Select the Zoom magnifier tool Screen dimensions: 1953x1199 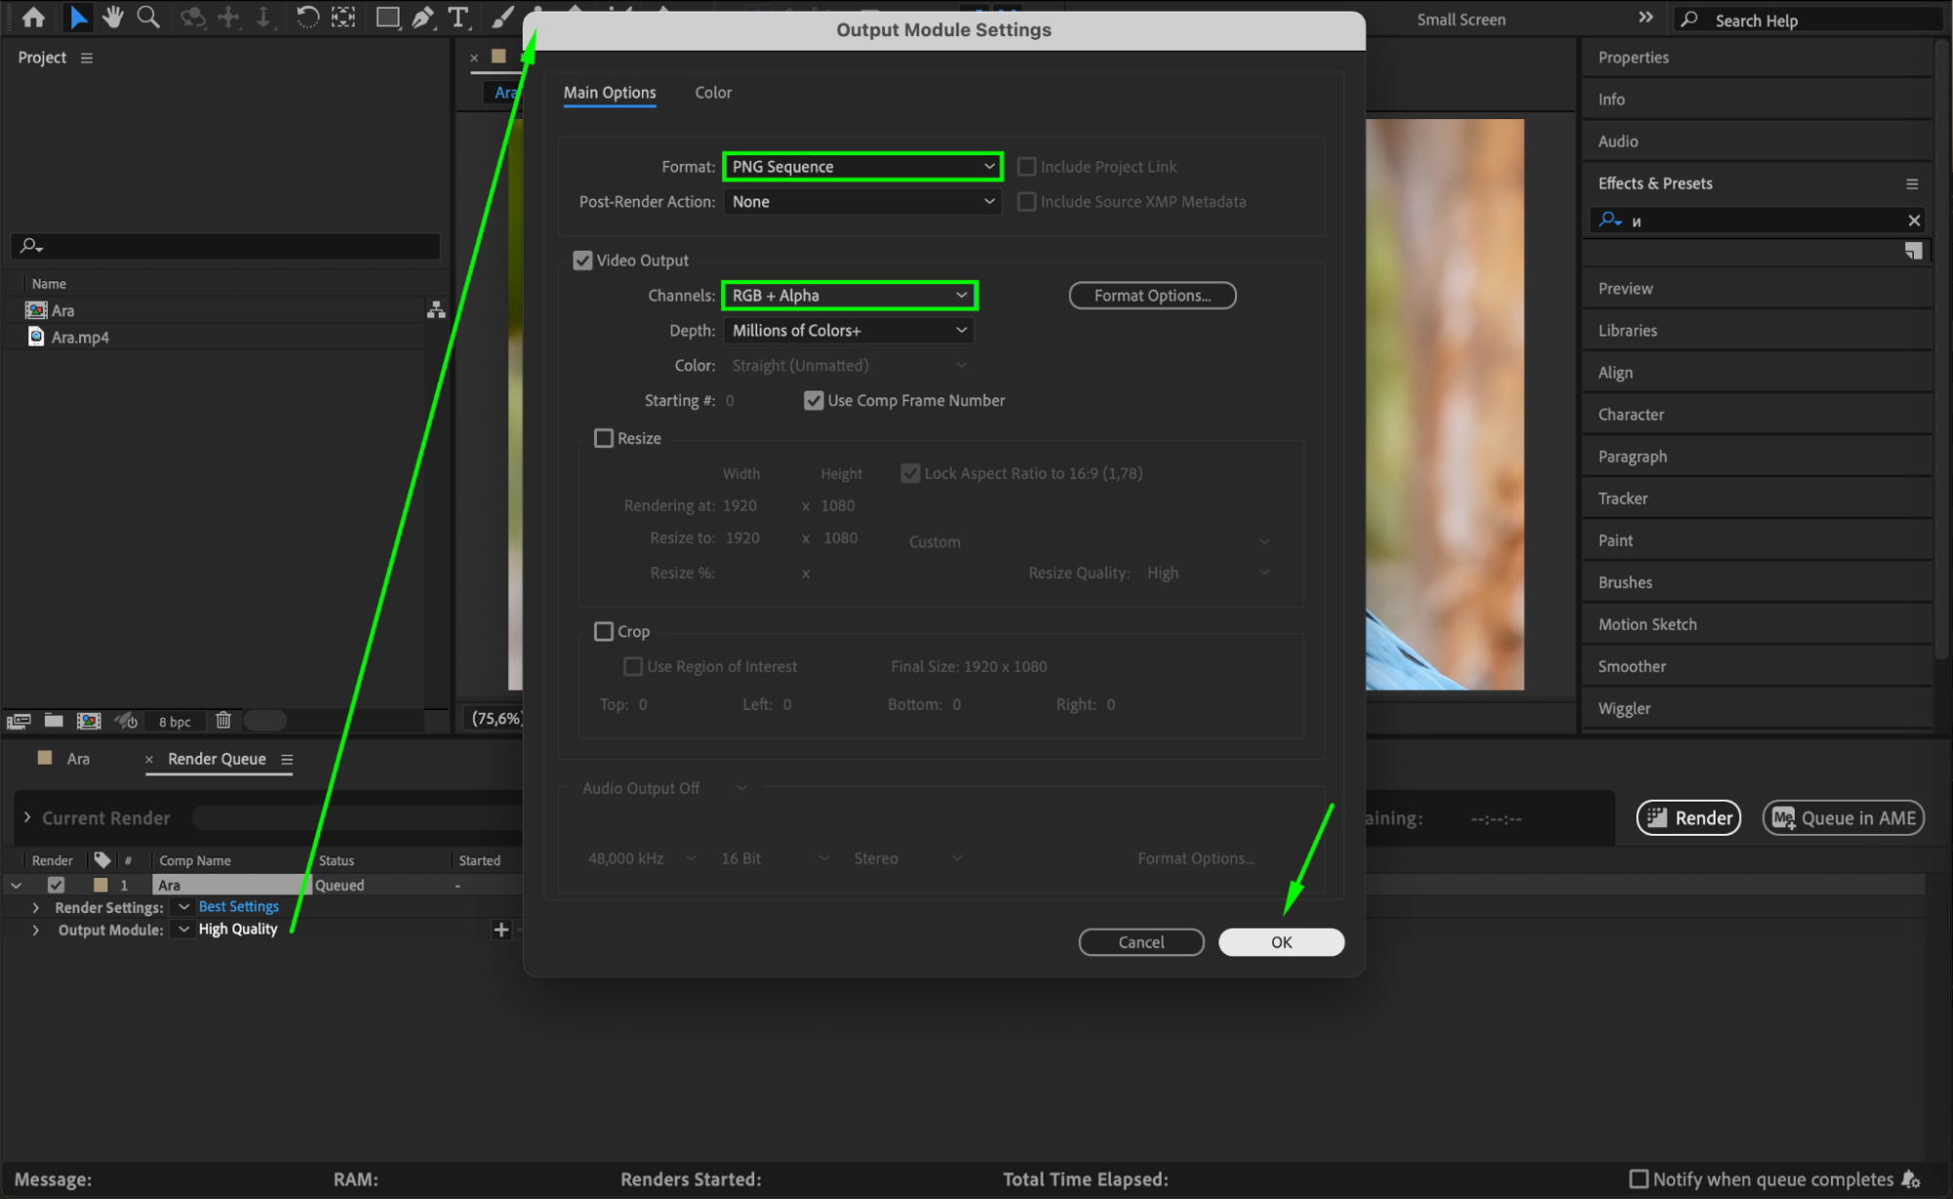(149, 18)
